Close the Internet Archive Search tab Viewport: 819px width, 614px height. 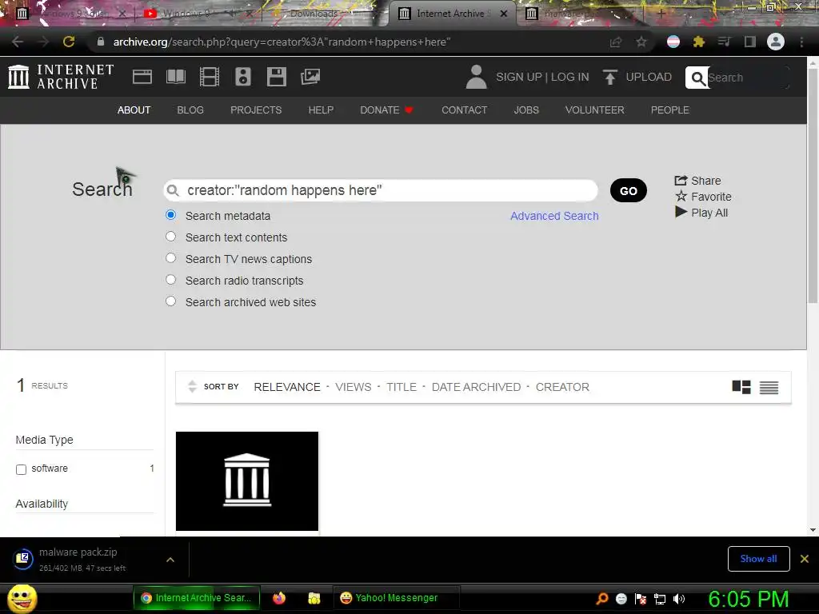[x=504, y=14]
